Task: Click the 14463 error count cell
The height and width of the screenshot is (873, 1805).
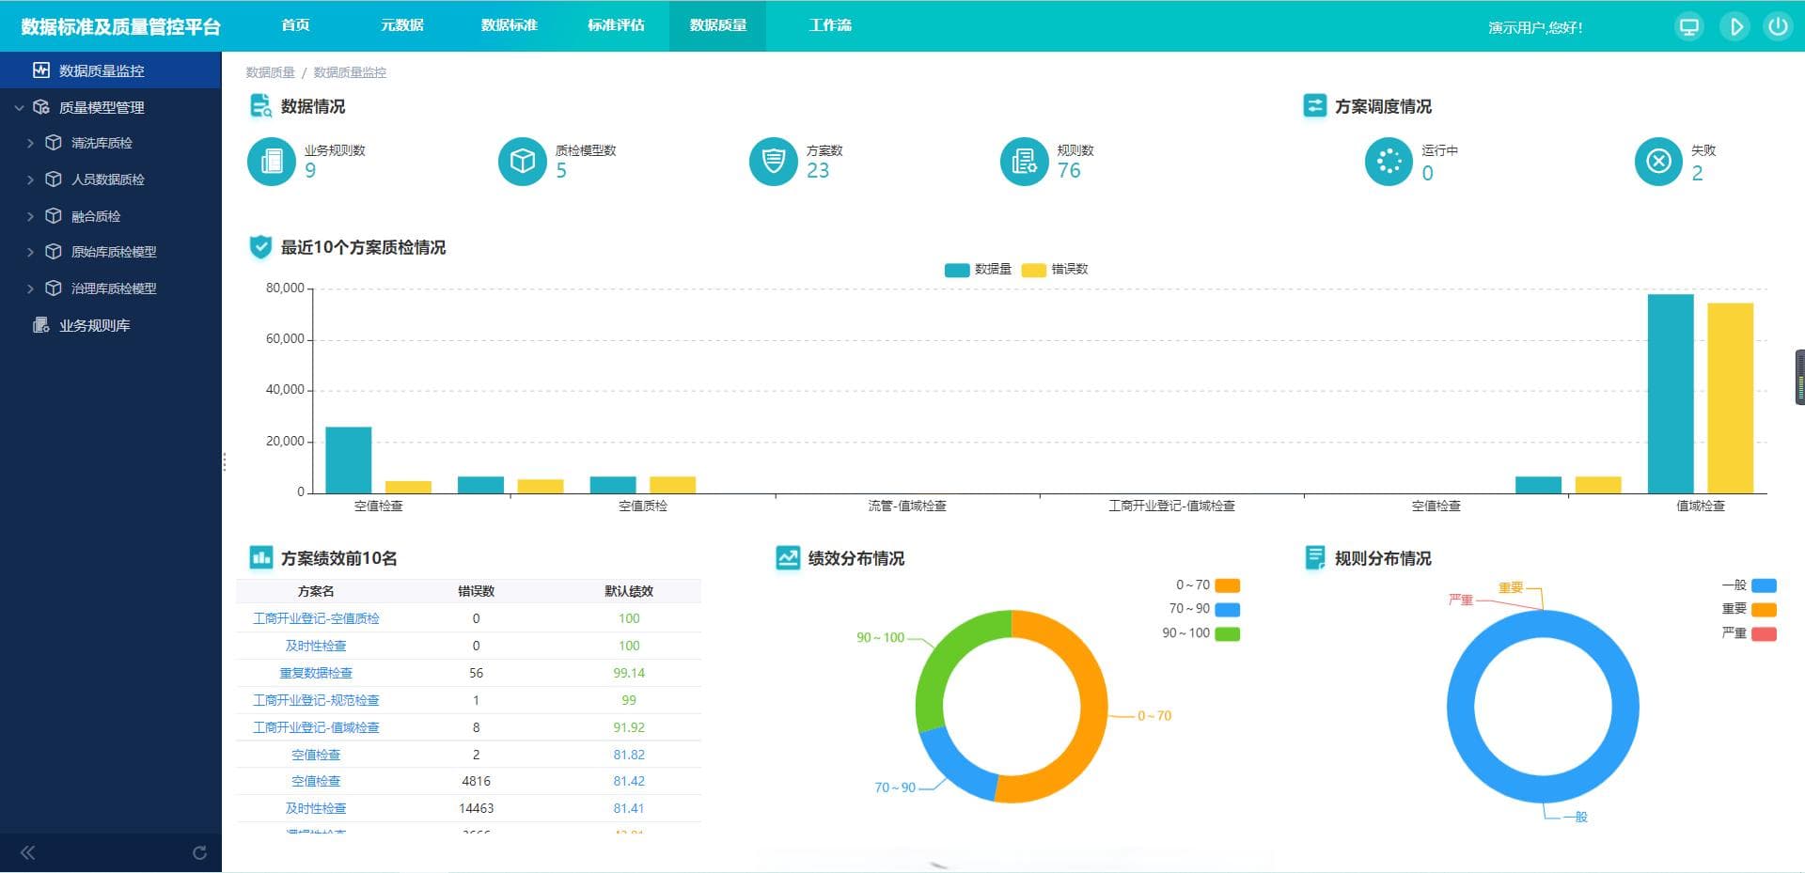Action: (476, 808)
